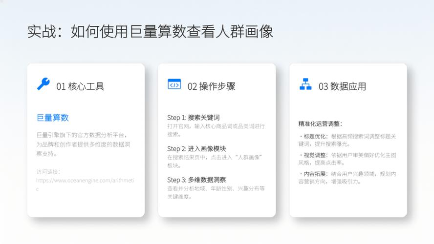Click the 标题优化 bullet

point(347,140)
